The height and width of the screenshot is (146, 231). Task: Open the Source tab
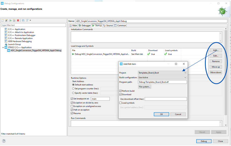point(108,25)
